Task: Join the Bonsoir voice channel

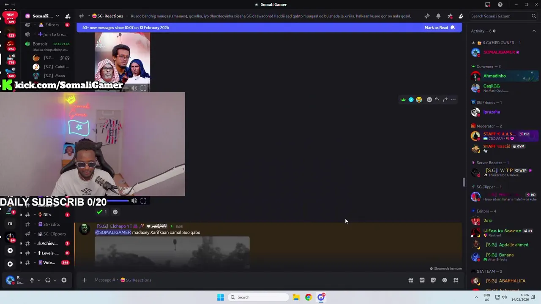Action: pos(46,44)
